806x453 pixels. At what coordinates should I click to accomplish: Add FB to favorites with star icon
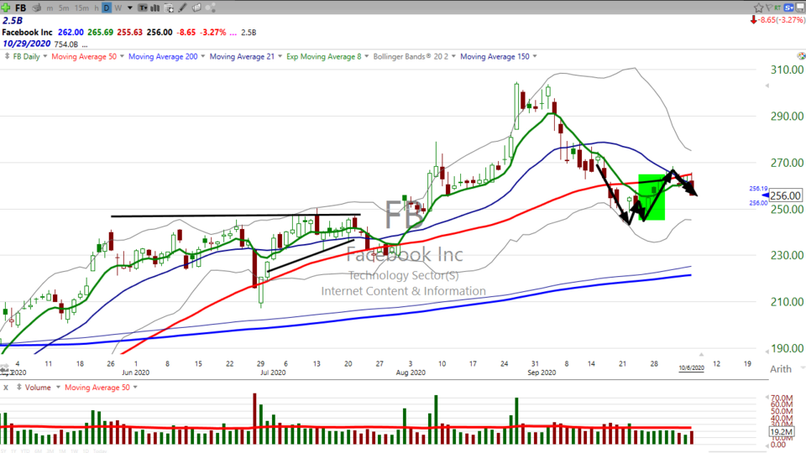(759, 8)
